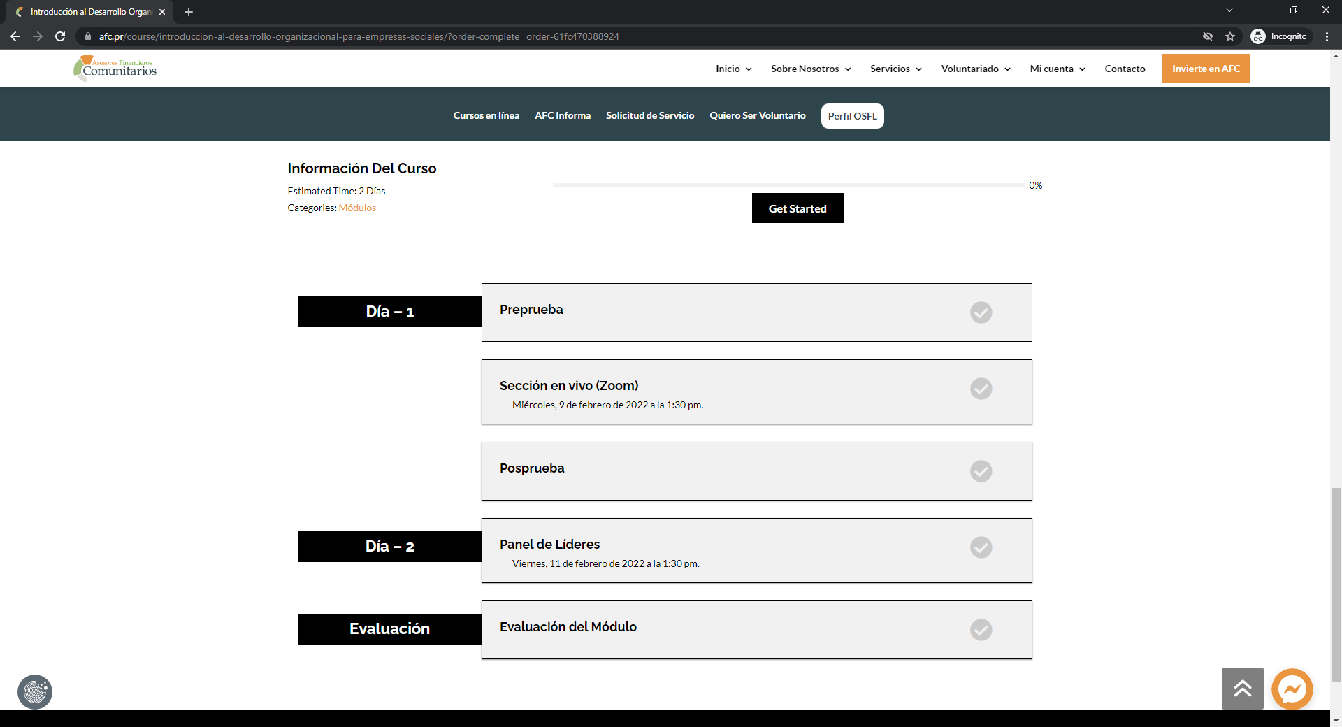
Task: Reload the page using the refresh icon
Action: coord(60,36)
